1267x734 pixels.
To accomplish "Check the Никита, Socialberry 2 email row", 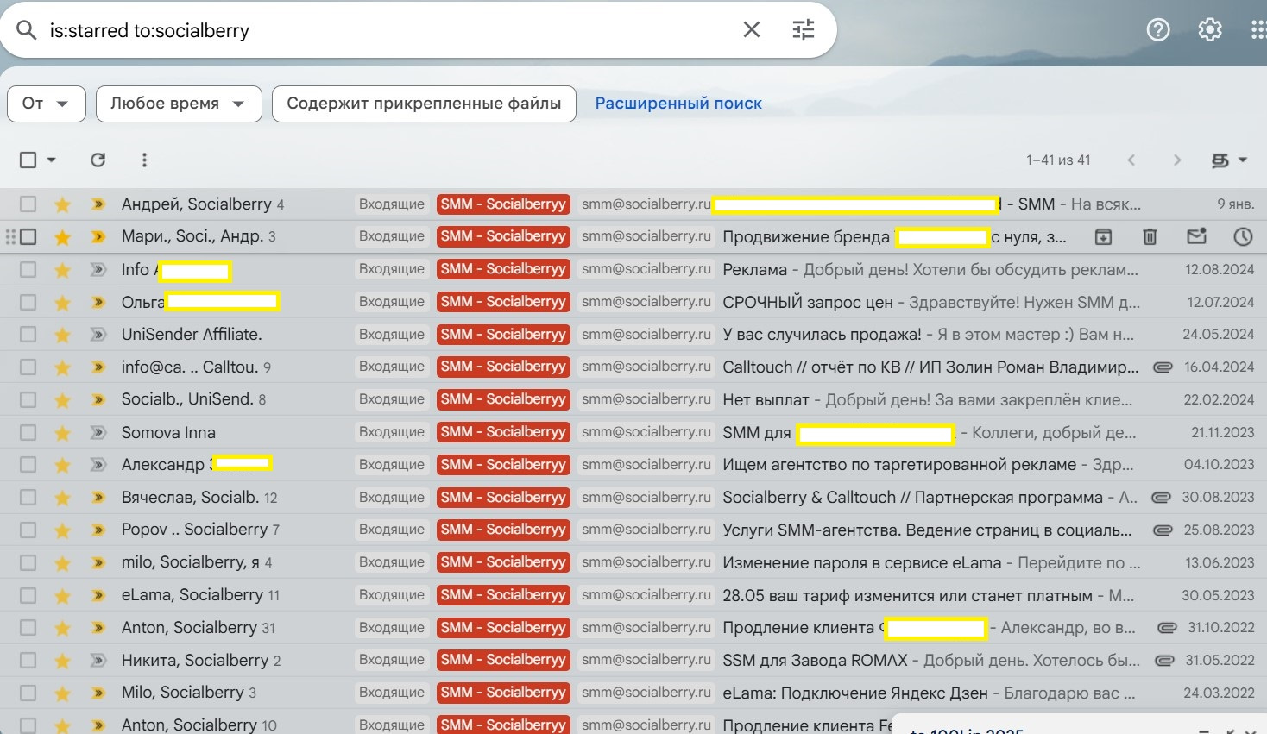I will pos(28,661).
